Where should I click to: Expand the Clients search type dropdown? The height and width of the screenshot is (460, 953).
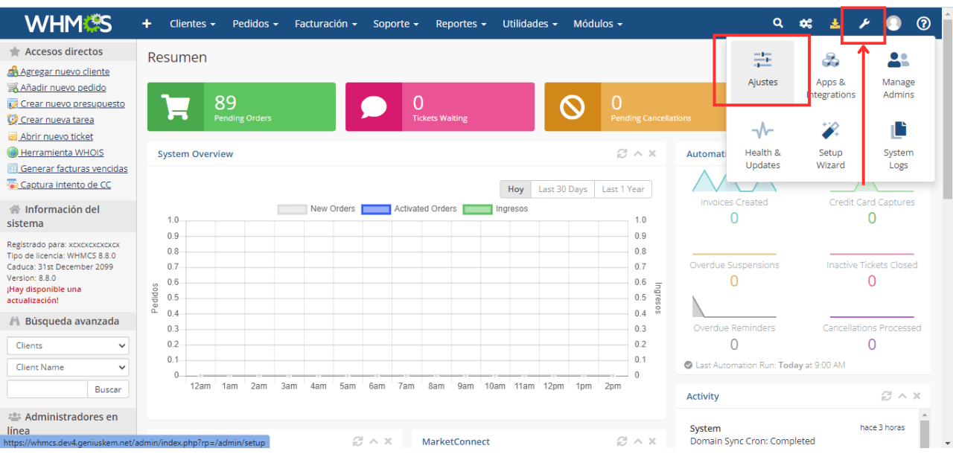pyautogui.click(x=68, y=345)
